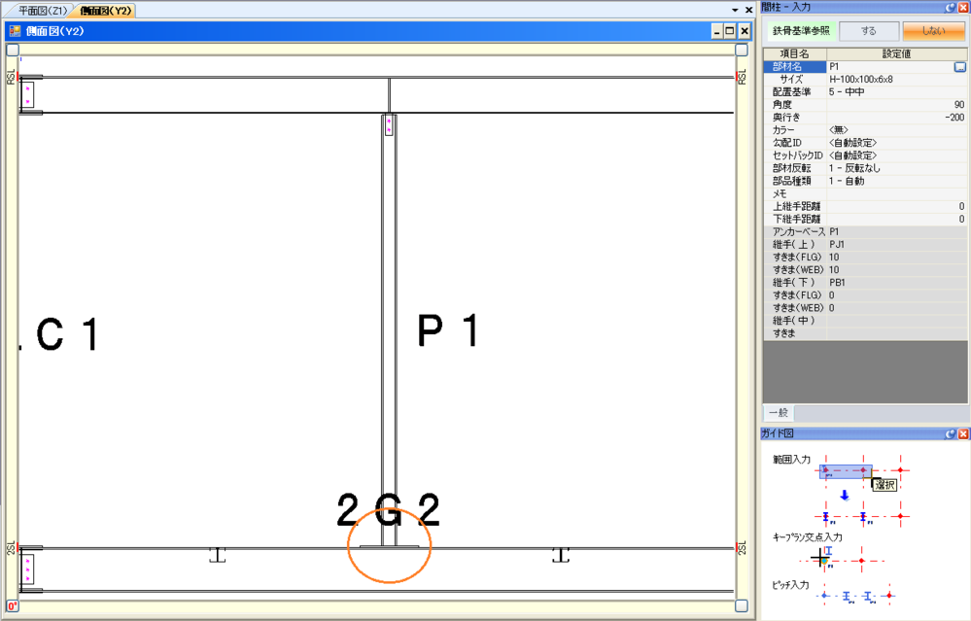Click the 設定値 column header
This screenshot has width=971, height=621.
(897, 53)
